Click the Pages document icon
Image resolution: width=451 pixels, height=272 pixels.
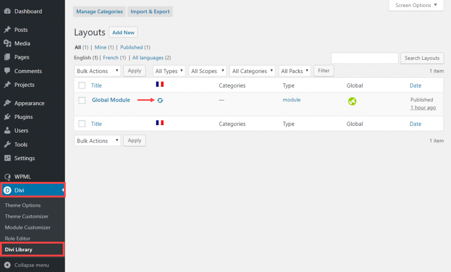[7, 57]
